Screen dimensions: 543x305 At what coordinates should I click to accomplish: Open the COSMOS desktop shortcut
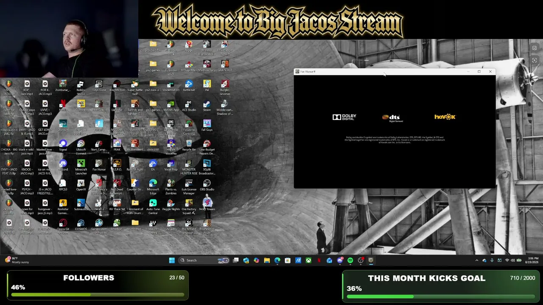click(x=81, y=225)
